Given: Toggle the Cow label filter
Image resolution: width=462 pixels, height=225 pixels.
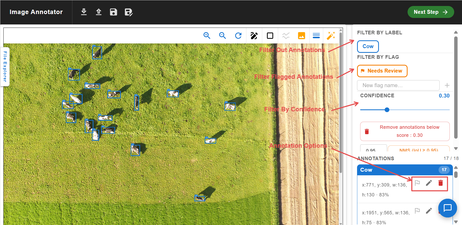Looking at the screenshot, I should coord(368,47).
